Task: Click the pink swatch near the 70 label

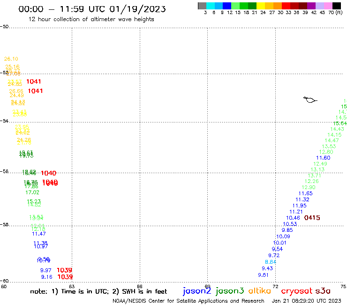Action: click(328, 6)
